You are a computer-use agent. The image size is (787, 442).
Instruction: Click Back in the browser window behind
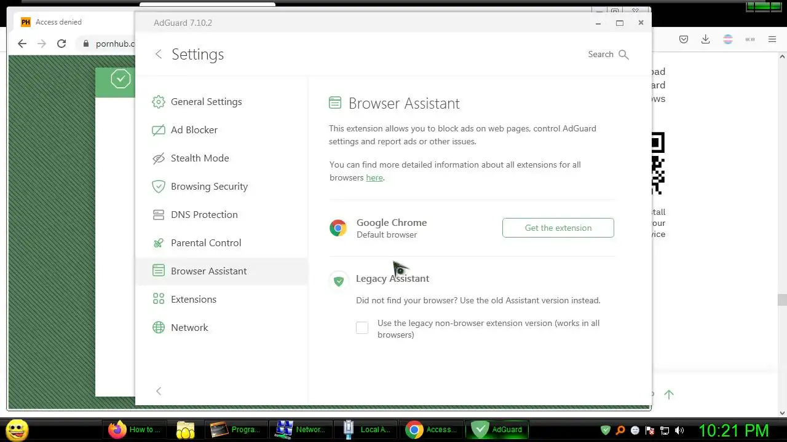point(22,44)
